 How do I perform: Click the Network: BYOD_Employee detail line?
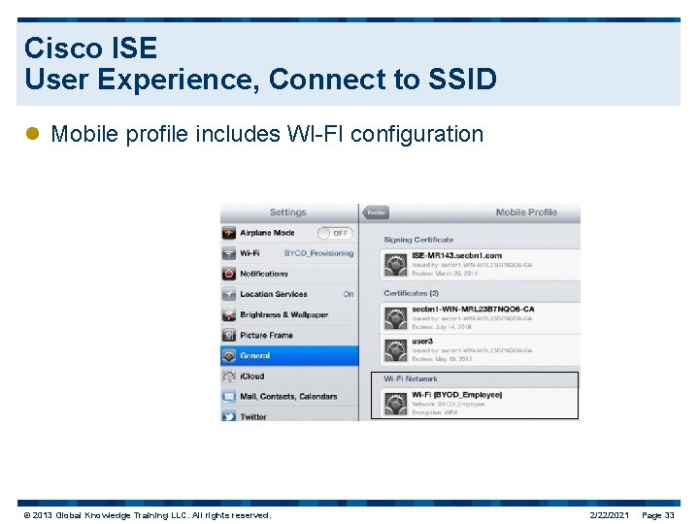[448, 404]
